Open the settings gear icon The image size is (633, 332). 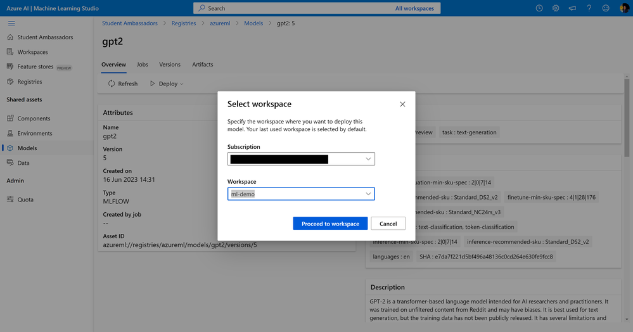556,8
